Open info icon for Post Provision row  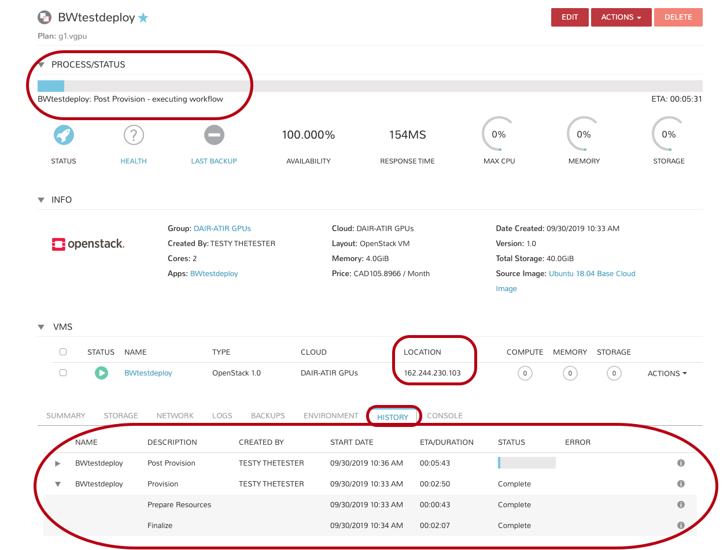[x=681, y=463]
